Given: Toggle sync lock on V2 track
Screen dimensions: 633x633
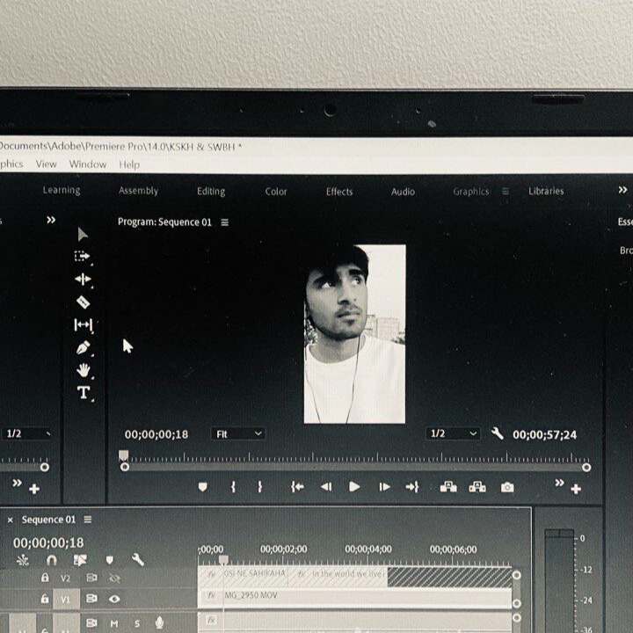Looking at the screenshot, I should pos(91,578).
